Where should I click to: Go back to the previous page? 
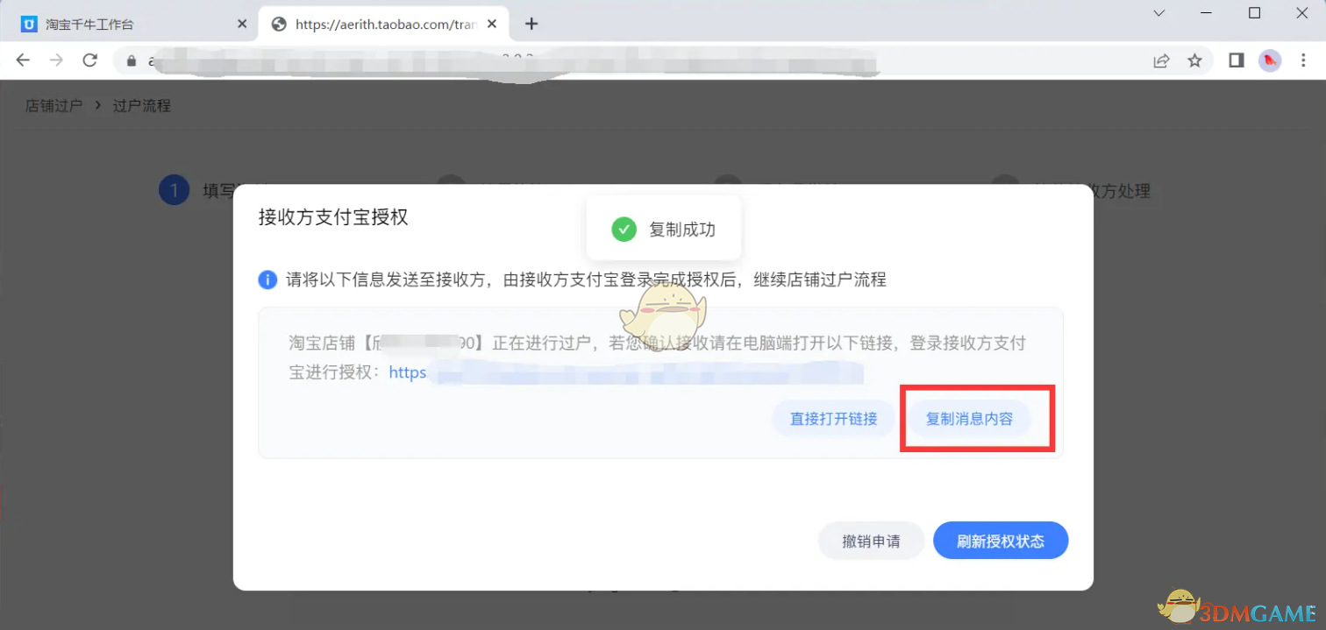[23, 60]
